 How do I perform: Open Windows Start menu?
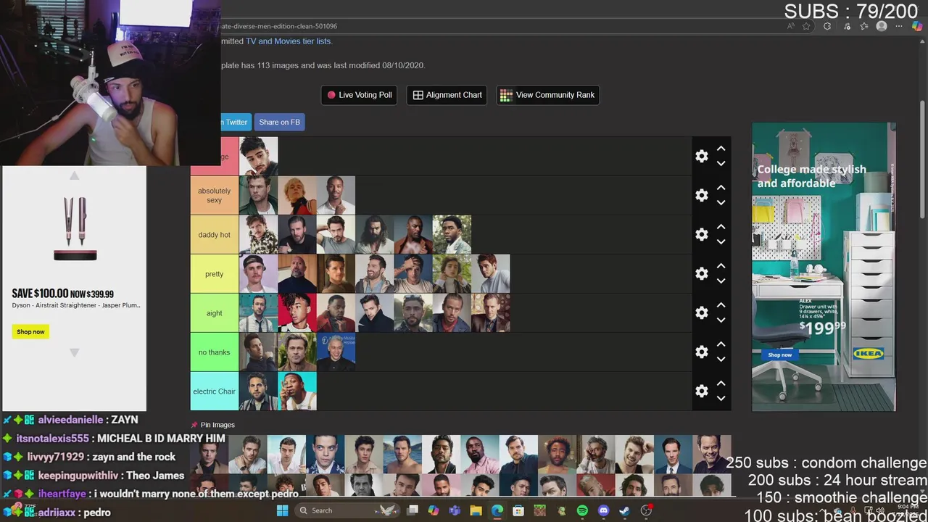coord(282,510)
